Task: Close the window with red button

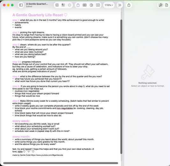Action: click(x=4, y=5)
